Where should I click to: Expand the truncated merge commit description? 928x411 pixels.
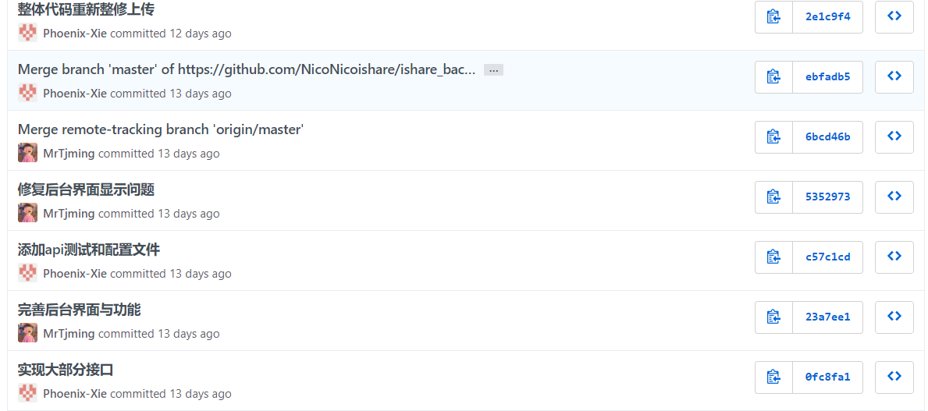493,70
